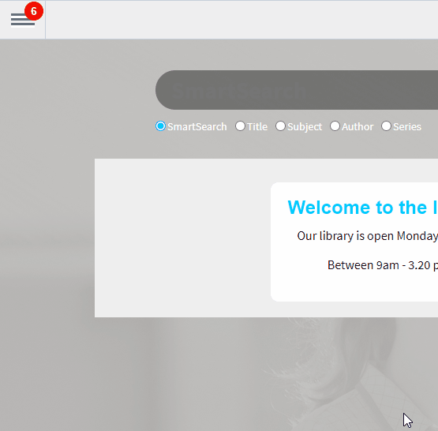
Task: Click the Between 9am - 3.20 hours line
Action: (383, 265)
